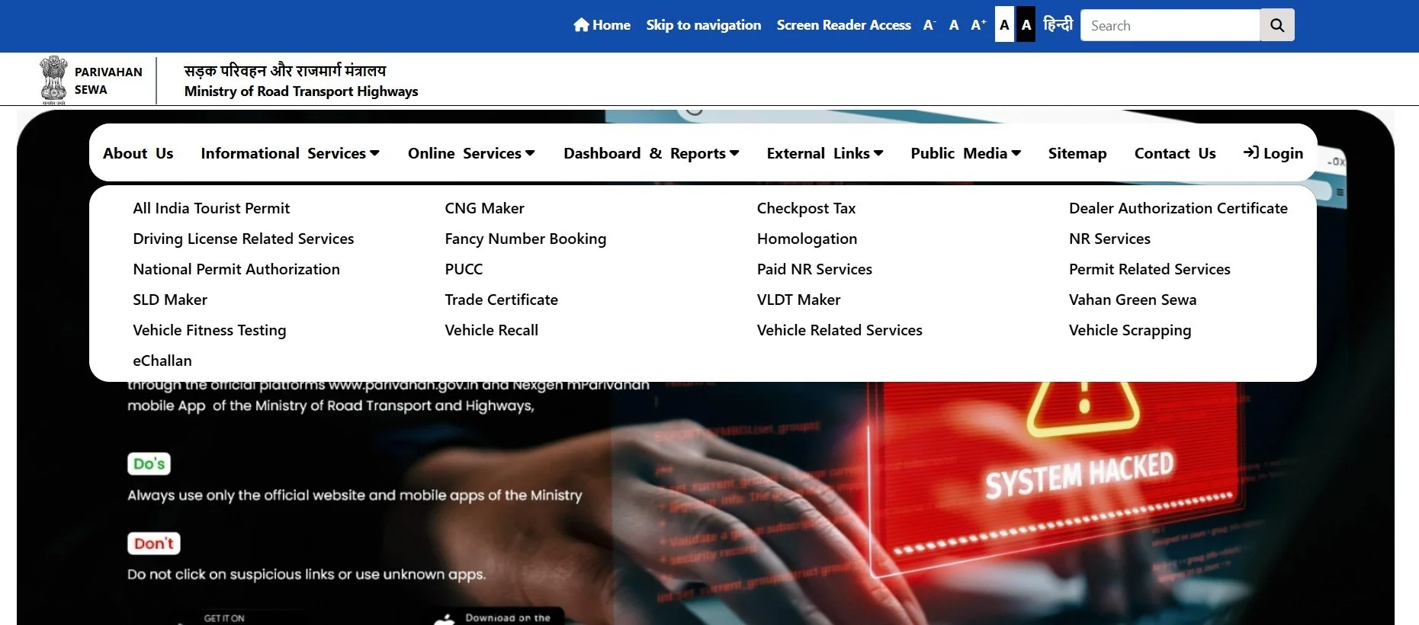This screenshot has height=625, width=1419.
Task: Select Checkpost Tax service
Action: click(x=806, y=208)
